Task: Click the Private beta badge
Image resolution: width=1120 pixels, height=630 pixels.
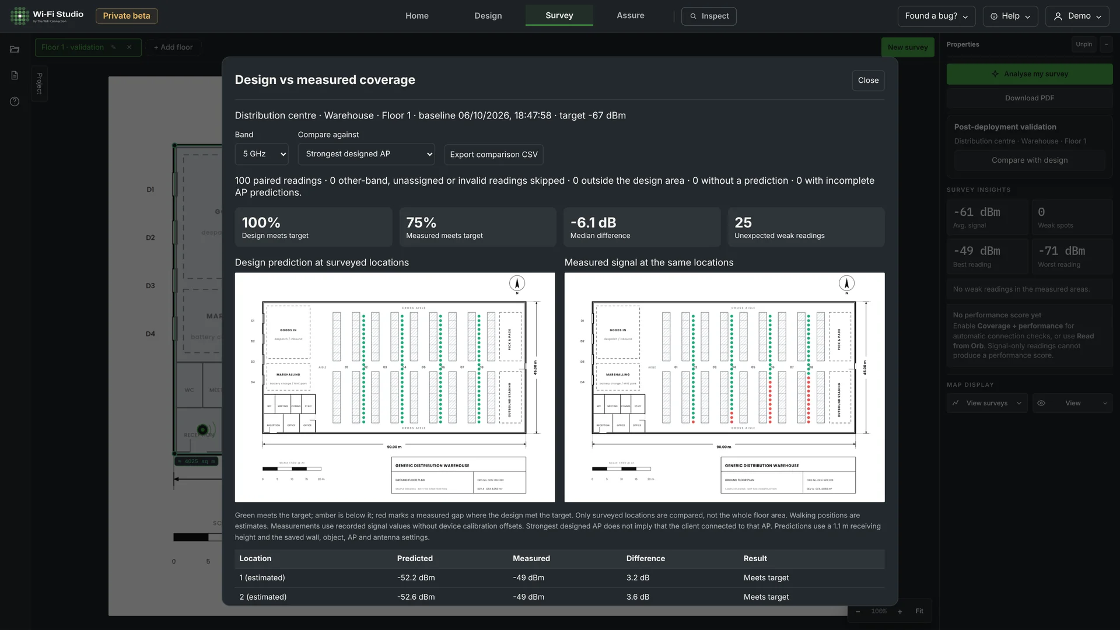Action: tap(127, 16)
